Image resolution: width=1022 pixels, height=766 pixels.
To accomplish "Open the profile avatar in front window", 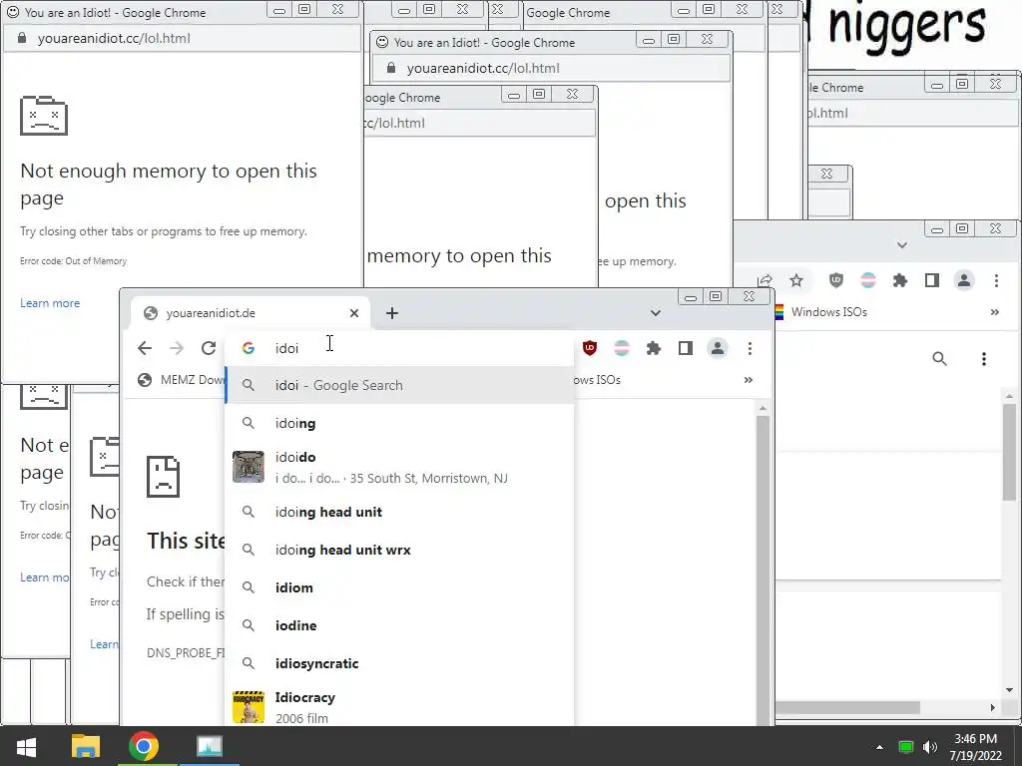I will click(717, 348).
